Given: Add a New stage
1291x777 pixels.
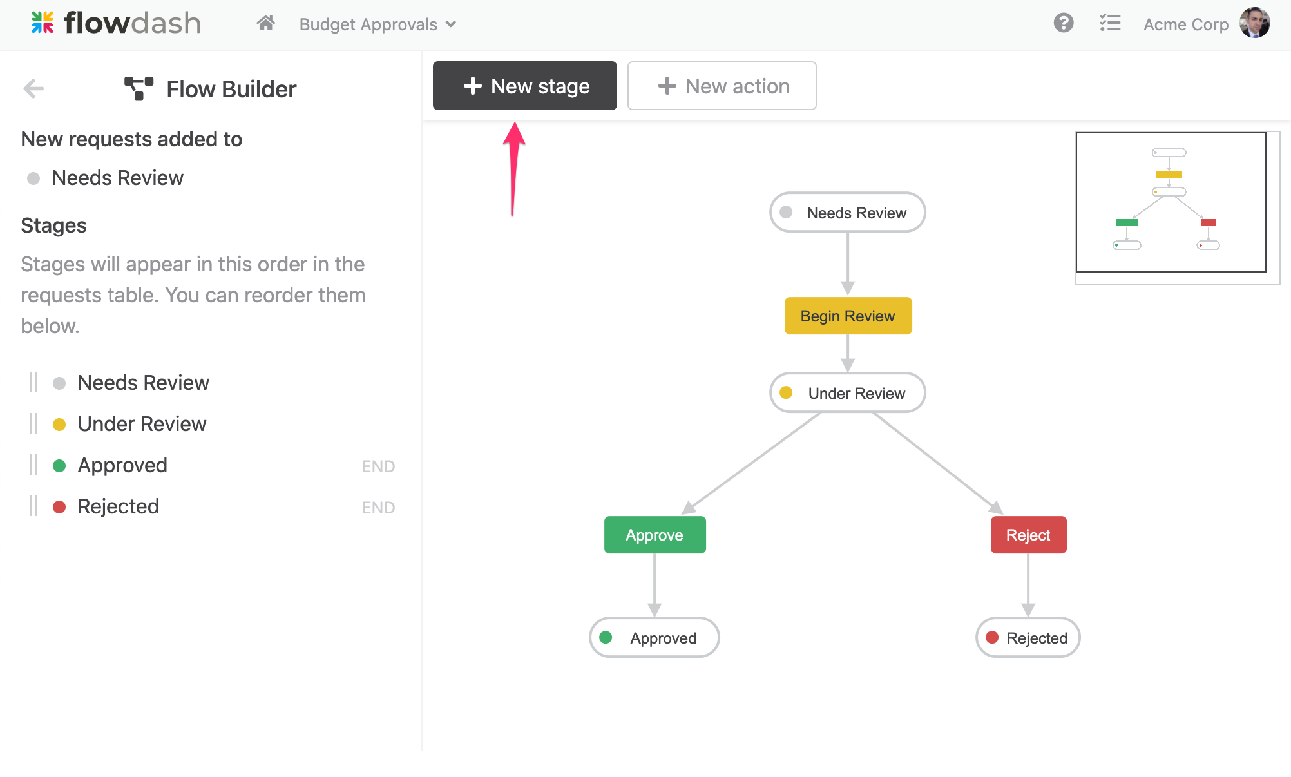Looking at the screenshot, I should tap(525, 86).
